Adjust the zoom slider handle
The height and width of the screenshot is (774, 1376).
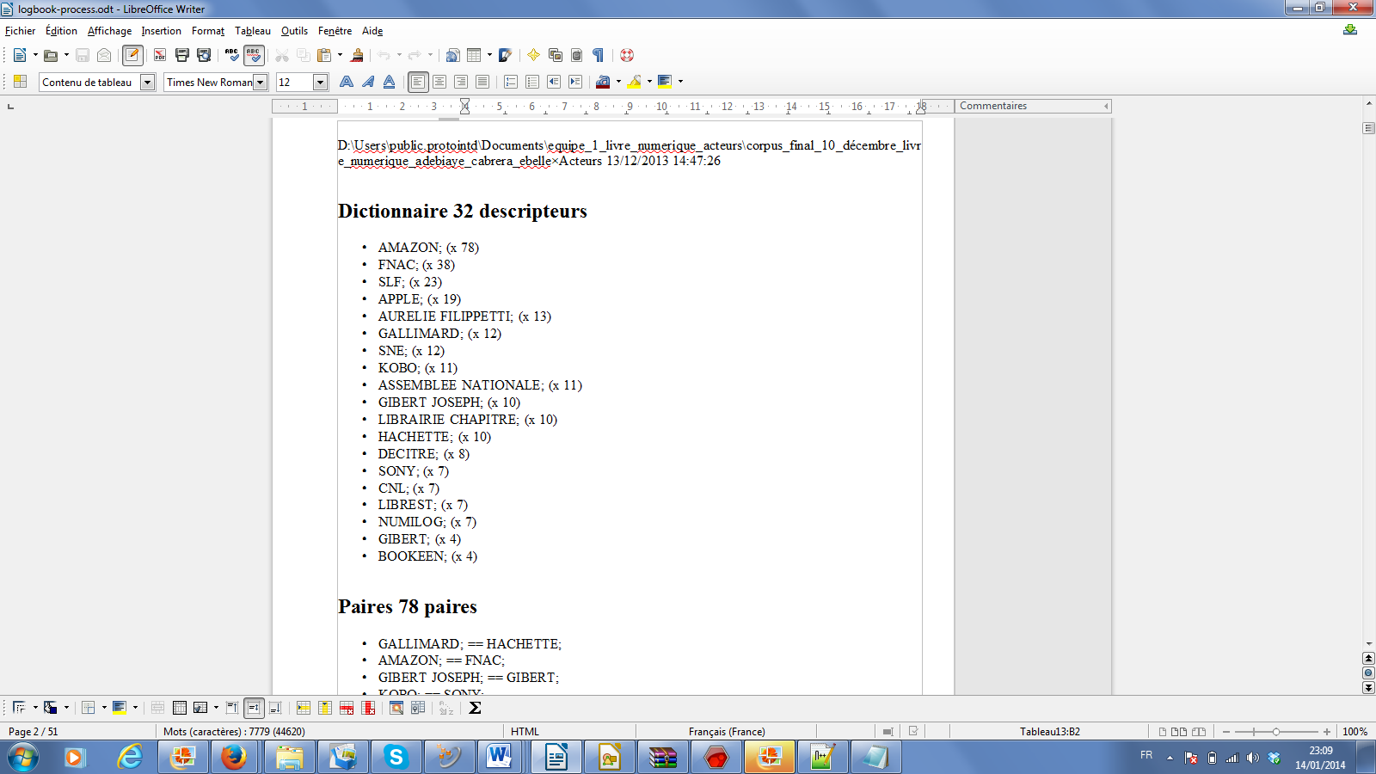1276,732
